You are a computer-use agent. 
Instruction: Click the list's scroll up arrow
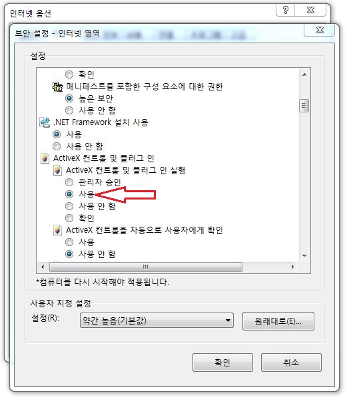pos(304,74)
